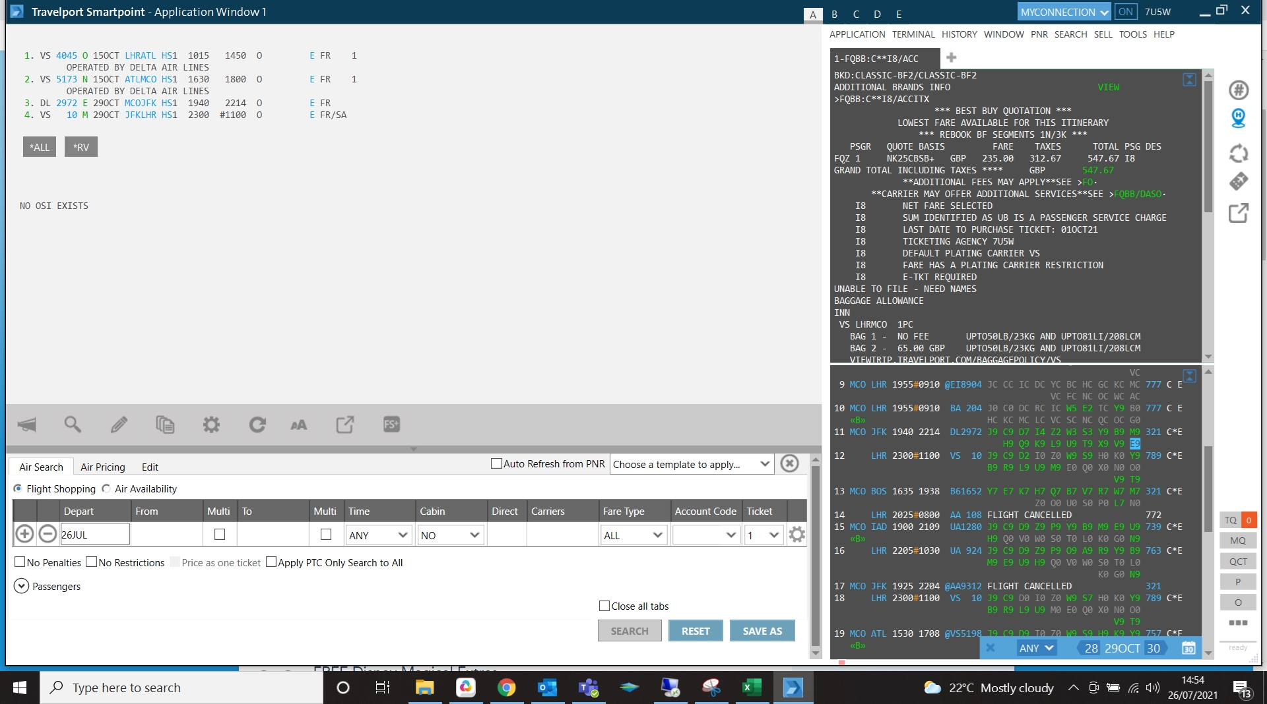Open the Cabin NO dropdown
This screenshot has height=704, width=1267.
click(x=451, y=535)
